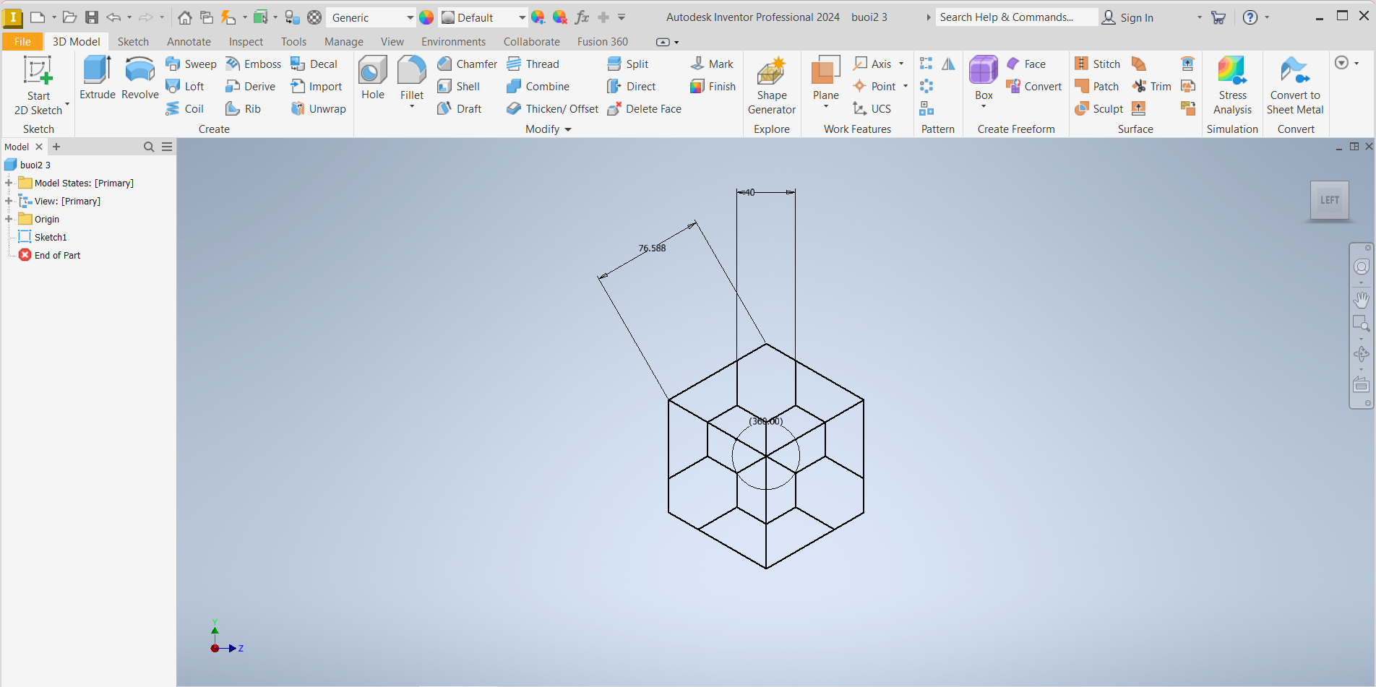Expand the Origin folder node
Image resolution: width=1376 pixels, height=687 pixels.
[9, 219]
